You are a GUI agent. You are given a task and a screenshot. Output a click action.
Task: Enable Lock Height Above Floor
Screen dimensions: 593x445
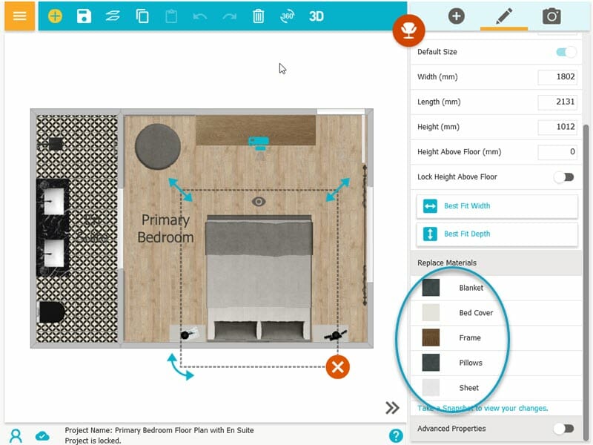564,177
